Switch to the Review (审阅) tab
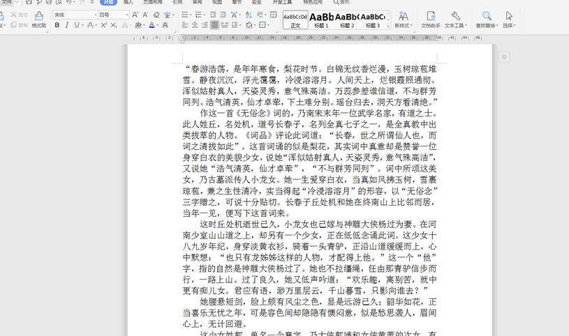 click(x=197, y=2)
